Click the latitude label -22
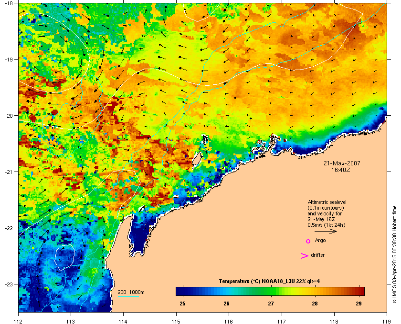The width and height of the screenshot is (401, 324). click(x=9, y=228)
